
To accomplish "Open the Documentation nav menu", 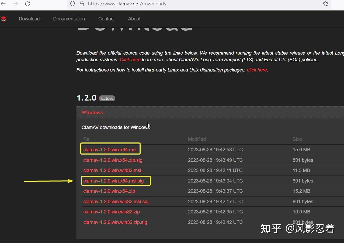I will pos(69,19).
